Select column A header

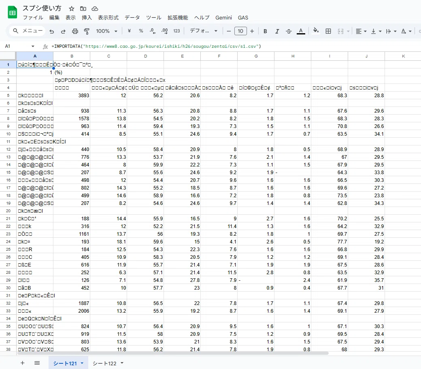(35, 56)
